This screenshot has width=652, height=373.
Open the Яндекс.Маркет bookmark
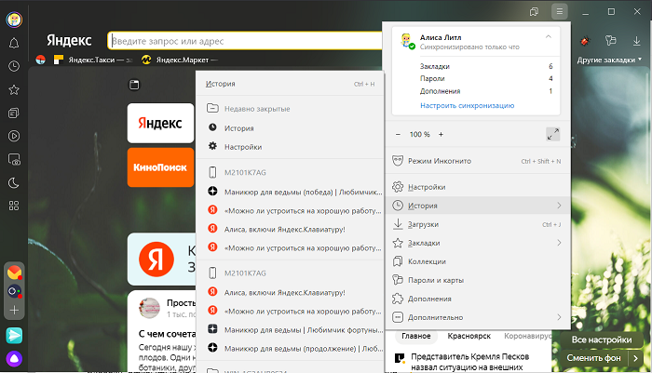coord(180,60)
